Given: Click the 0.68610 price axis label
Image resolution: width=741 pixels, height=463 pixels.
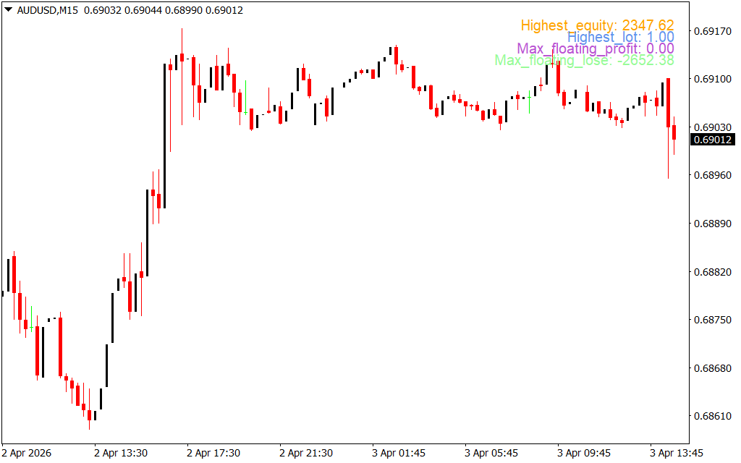Looking at the screenshot, I should [x=713, y=417].
